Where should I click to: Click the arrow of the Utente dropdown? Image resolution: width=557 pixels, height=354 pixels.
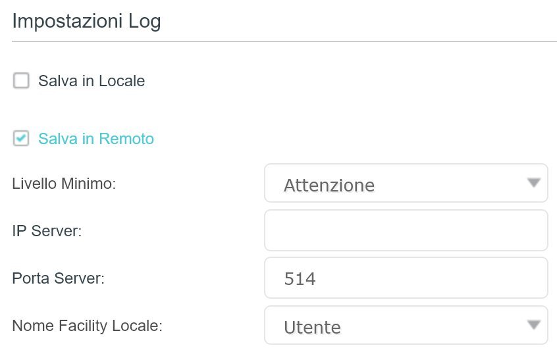click(x=534, y=324)
